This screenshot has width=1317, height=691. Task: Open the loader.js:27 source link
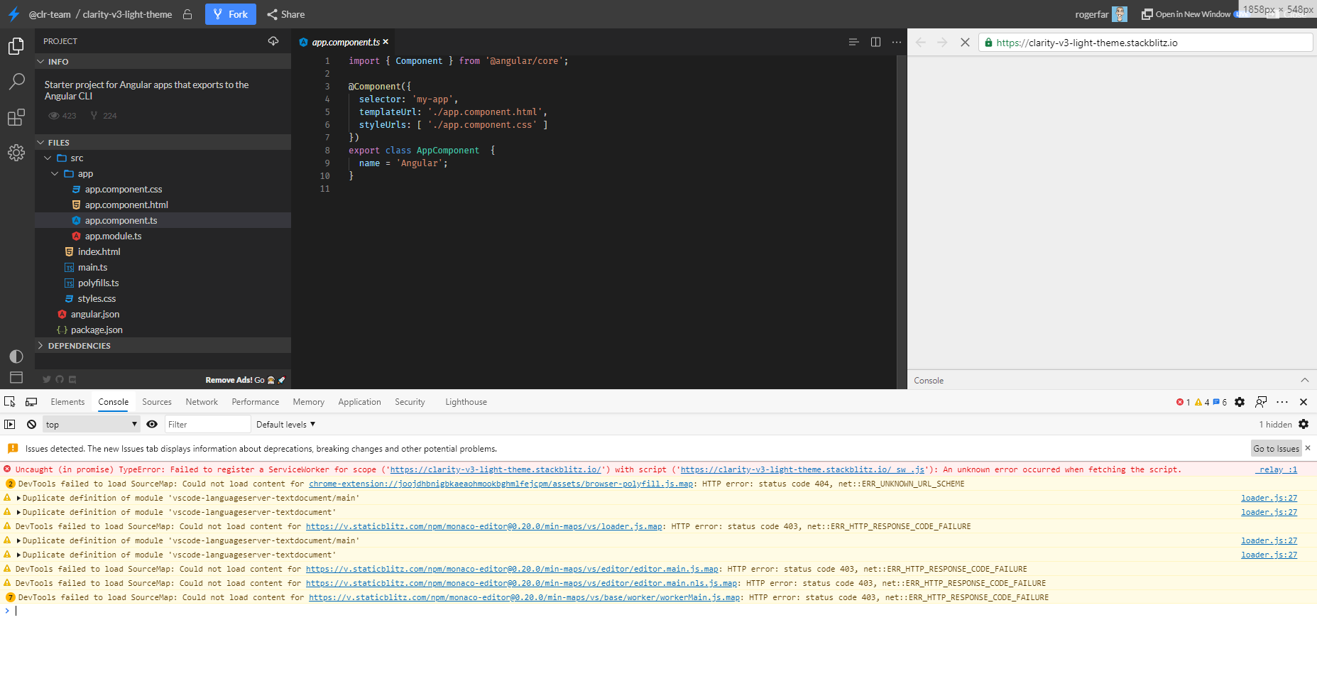tap(1268, 498)
